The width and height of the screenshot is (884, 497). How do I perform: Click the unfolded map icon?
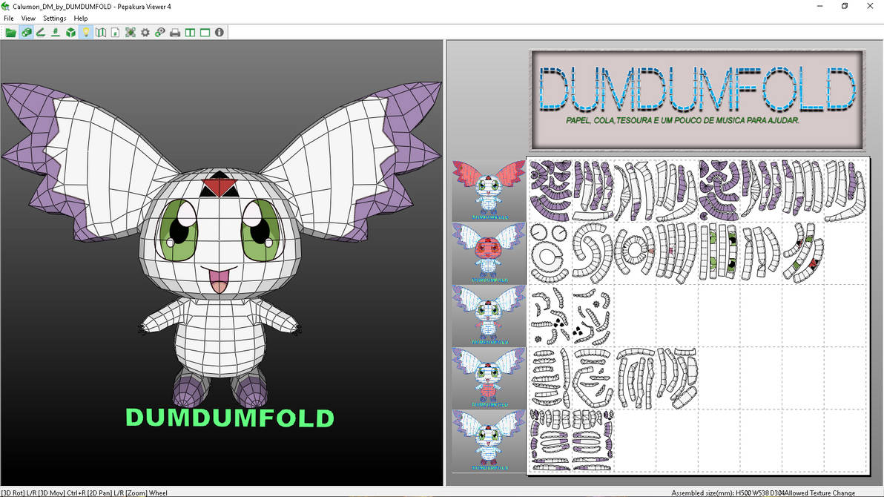pos(100,33)
